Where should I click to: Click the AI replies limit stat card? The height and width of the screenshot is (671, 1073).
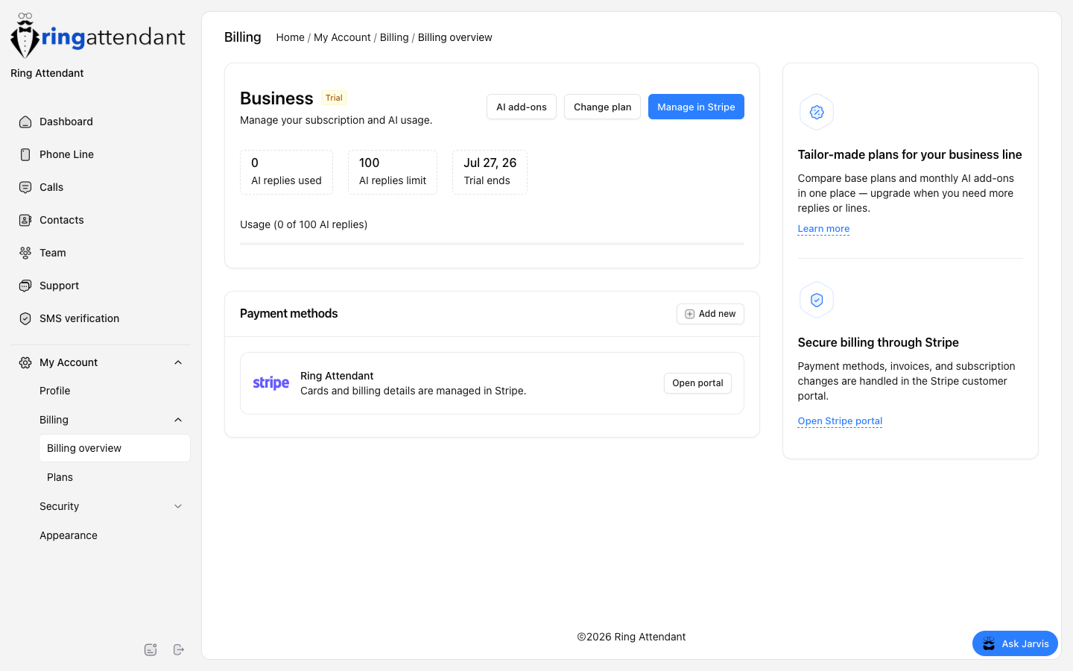pos(393,172)
